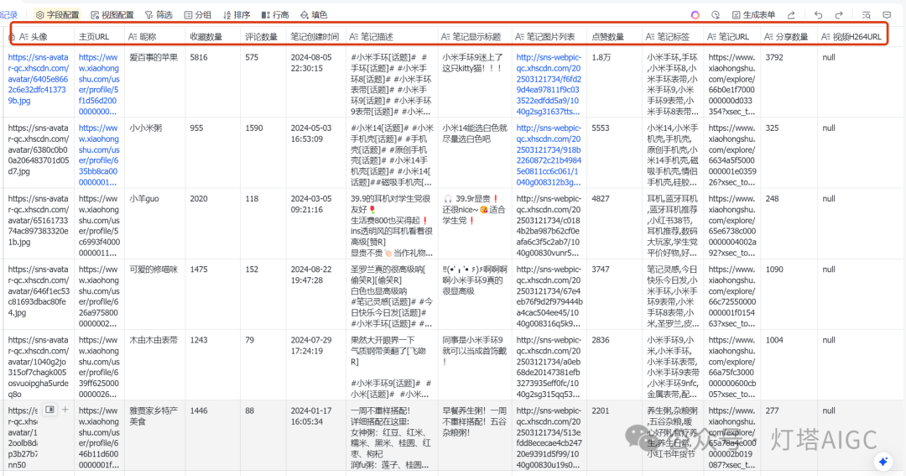Open 小小米粥's profile page link
906x476 pixels.
point(99,155)
